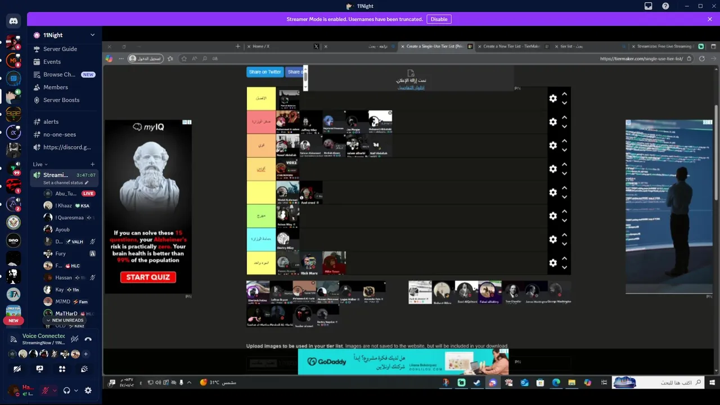720x405 pixels.
Task: Select the cyan tier label color cell
Action: [x=261, y=240]
